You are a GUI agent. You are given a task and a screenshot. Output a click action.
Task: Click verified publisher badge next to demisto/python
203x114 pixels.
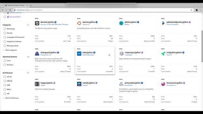click(56, 22)
